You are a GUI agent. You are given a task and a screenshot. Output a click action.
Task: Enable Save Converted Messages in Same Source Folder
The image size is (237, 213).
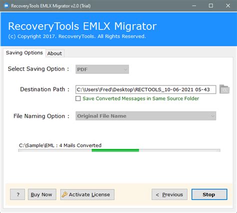point(78,98)
